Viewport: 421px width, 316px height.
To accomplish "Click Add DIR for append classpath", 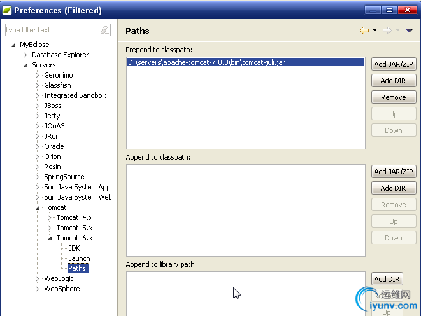I will pos(394,188).
